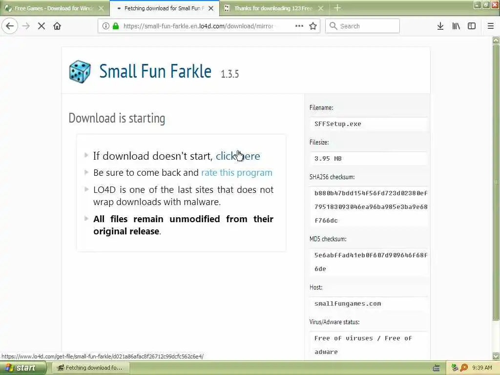Open the Firefox home page

pyautogui.click(x=57, y=26)
